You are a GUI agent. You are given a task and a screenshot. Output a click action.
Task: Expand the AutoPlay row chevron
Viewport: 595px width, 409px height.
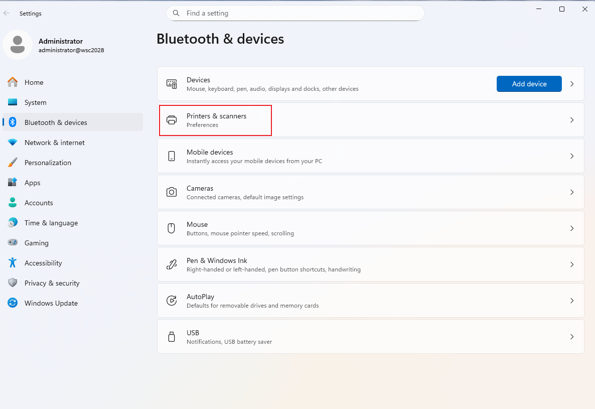572,301
